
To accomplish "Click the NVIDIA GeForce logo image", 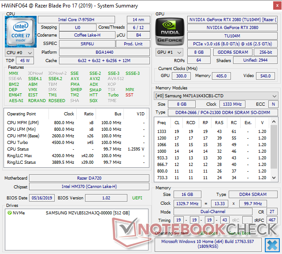I will (170, 32).
